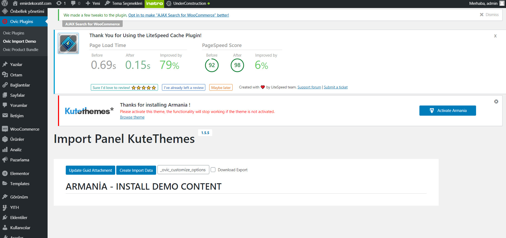Click the _ovic_customize_options input field

pos(183,170)
